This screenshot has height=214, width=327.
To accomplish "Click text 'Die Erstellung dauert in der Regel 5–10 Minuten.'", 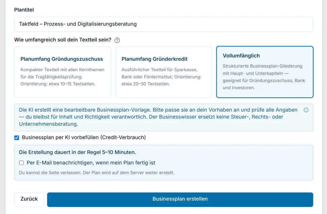I will pos(77,152).
